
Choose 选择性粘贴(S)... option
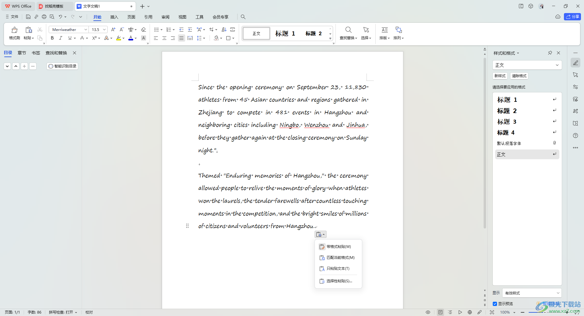(x=338, y=281)
